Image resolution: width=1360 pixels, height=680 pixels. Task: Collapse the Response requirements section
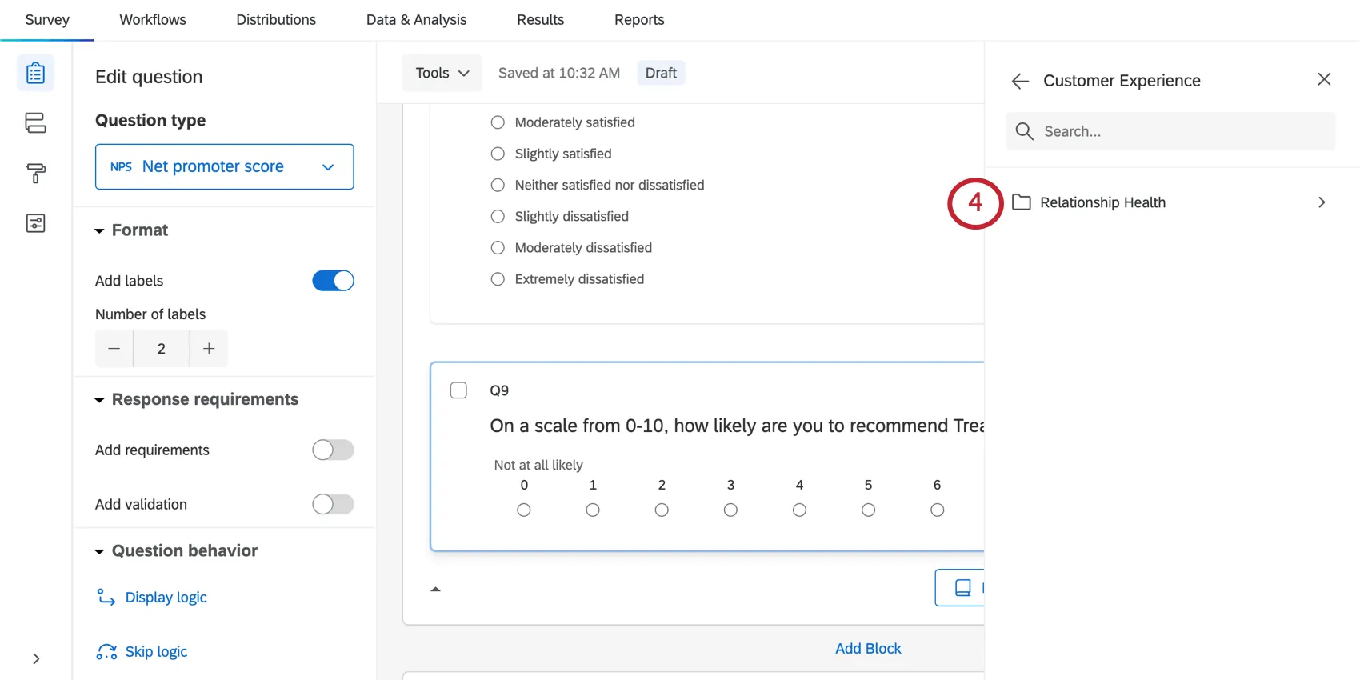(x=100, y=400)
